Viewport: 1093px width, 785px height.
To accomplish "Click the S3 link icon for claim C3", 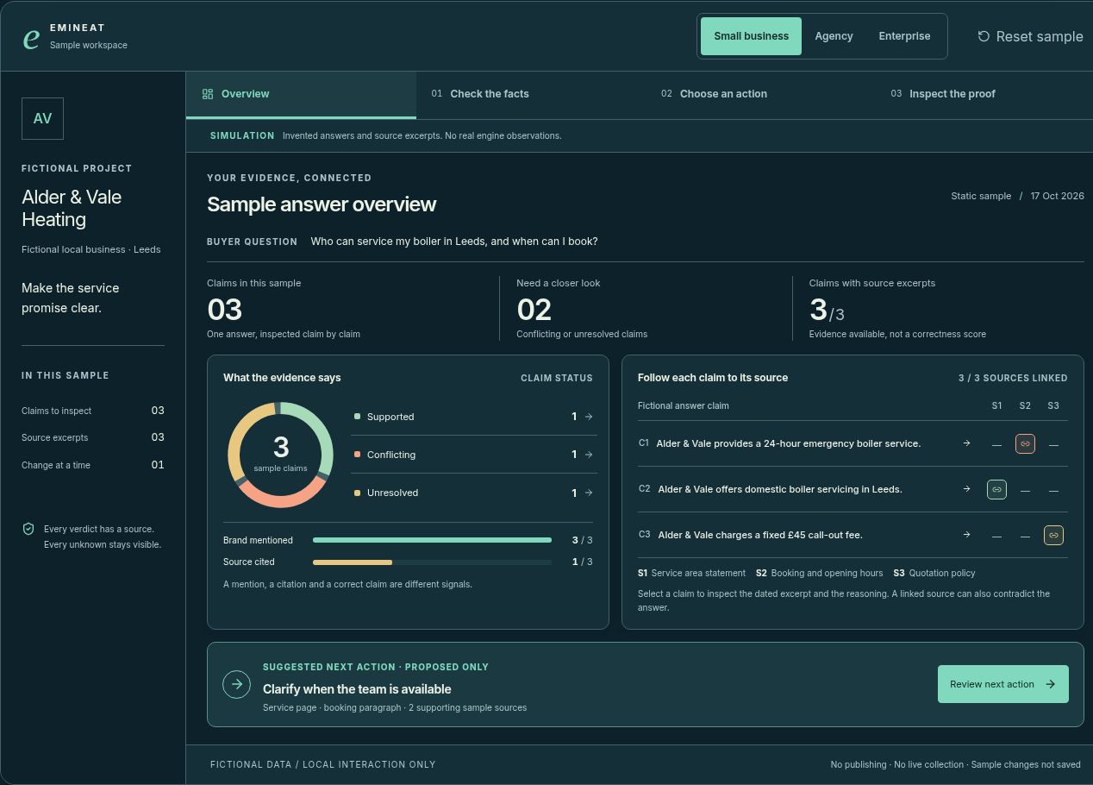I will tap(1053, 535).
